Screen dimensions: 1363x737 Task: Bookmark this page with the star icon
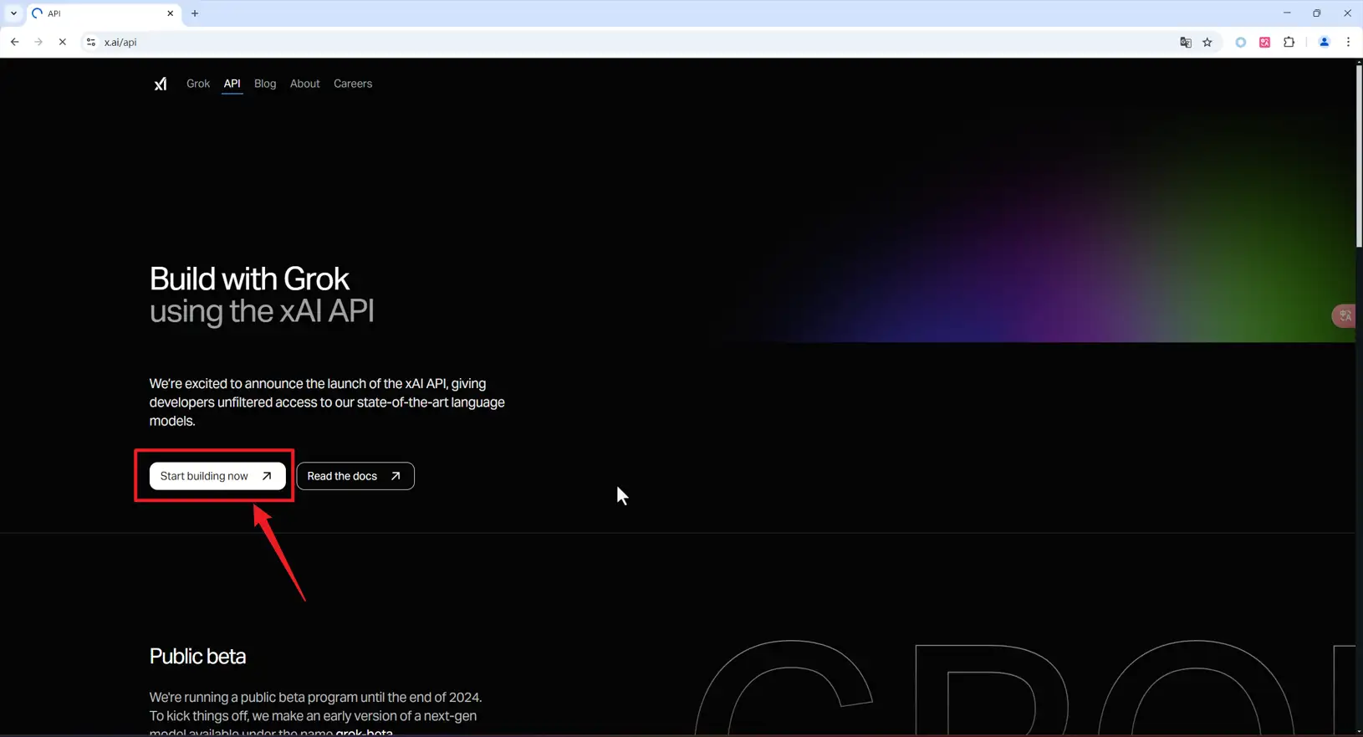click(1207, 43)
